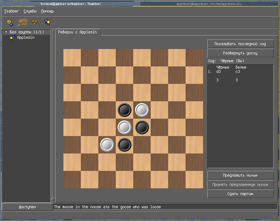Open the Tkabber menu

point(11,11)
